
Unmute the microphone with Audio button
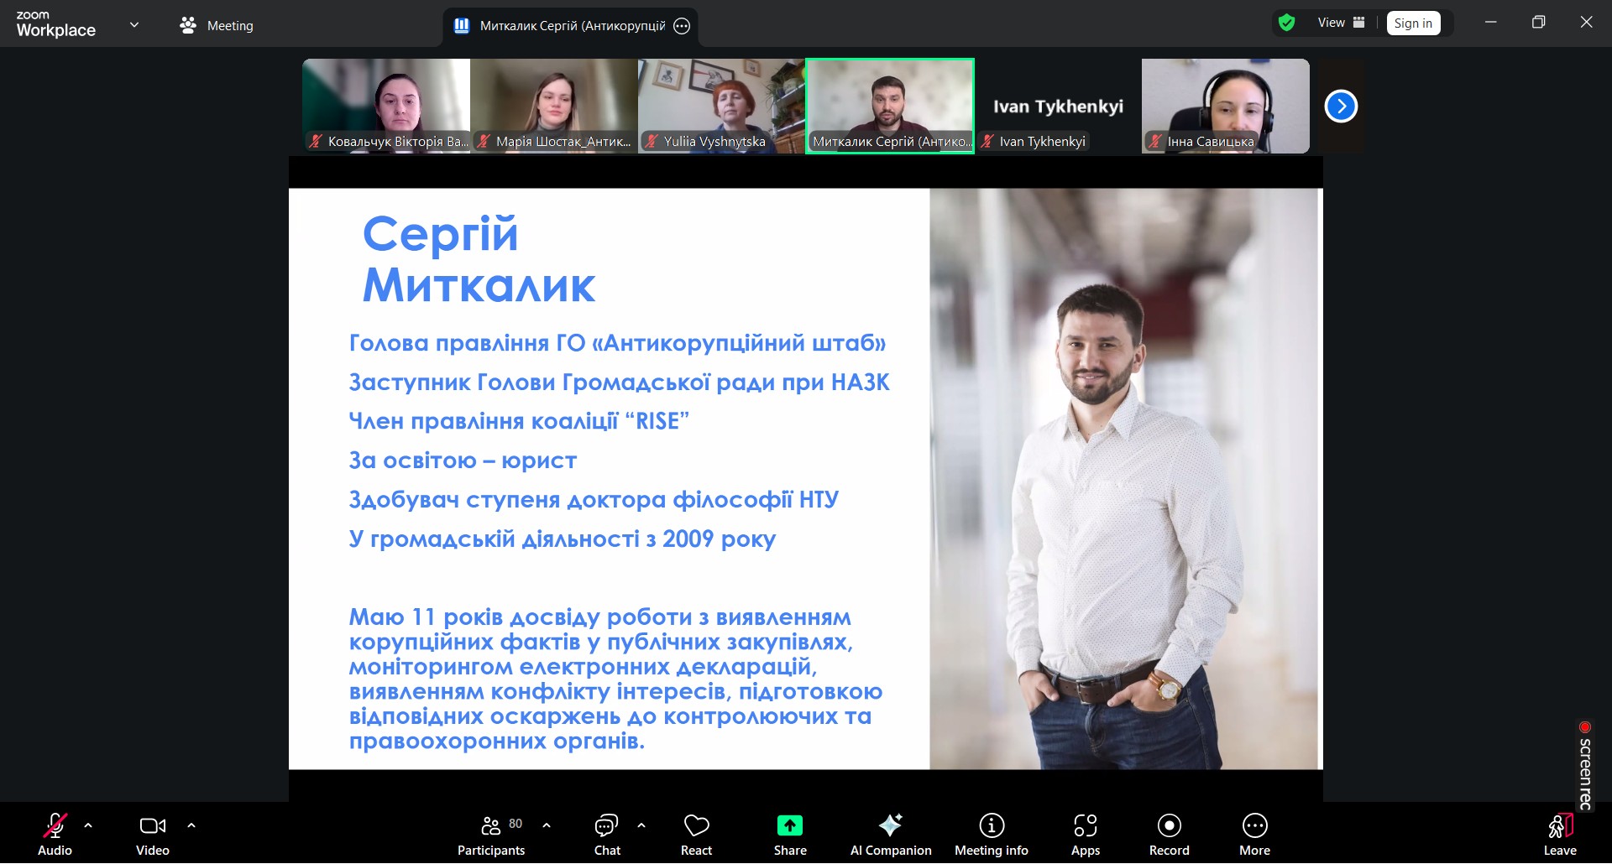point(55,835)
